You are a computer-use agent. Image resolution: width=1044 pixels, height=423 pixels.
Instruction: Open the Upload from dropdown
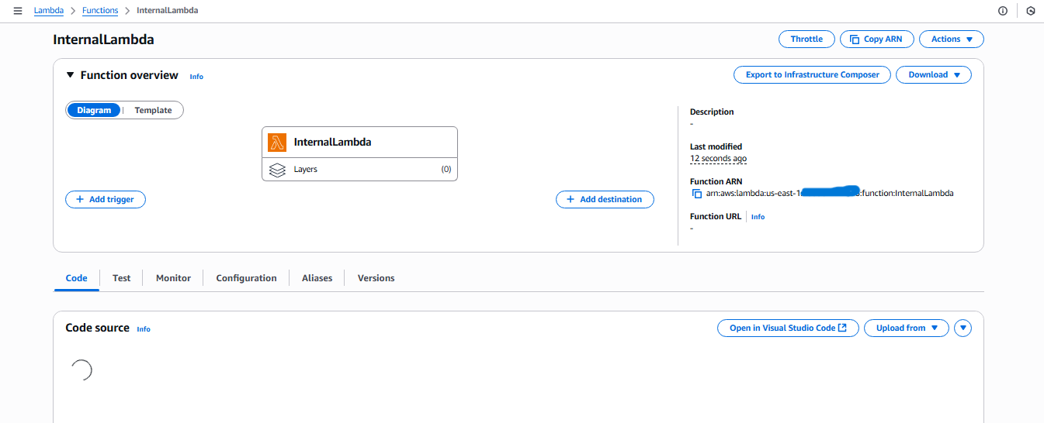(x=906, y=328)
